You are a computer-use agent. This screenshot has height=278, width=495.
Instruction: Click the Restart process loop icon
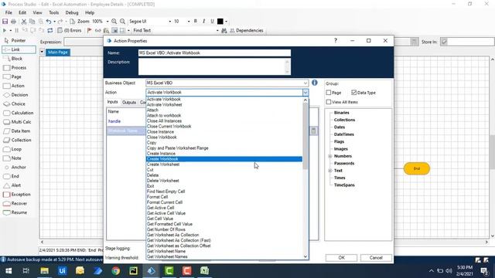[49, 31]
